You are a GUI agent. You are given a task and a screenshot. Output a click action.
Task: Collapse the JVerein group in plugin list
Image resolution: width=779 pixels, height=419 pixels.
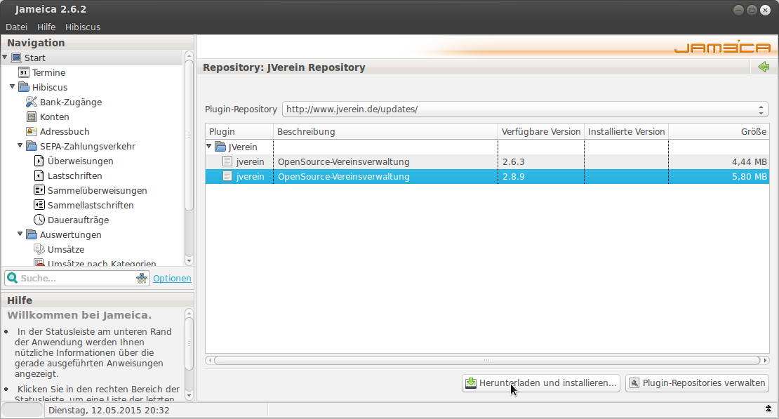(209, 147)
